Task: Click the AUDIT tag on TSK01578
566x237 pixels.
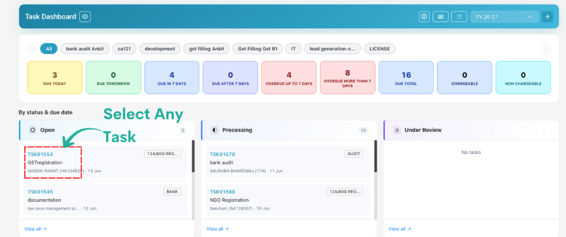Action: coord(354,154)
